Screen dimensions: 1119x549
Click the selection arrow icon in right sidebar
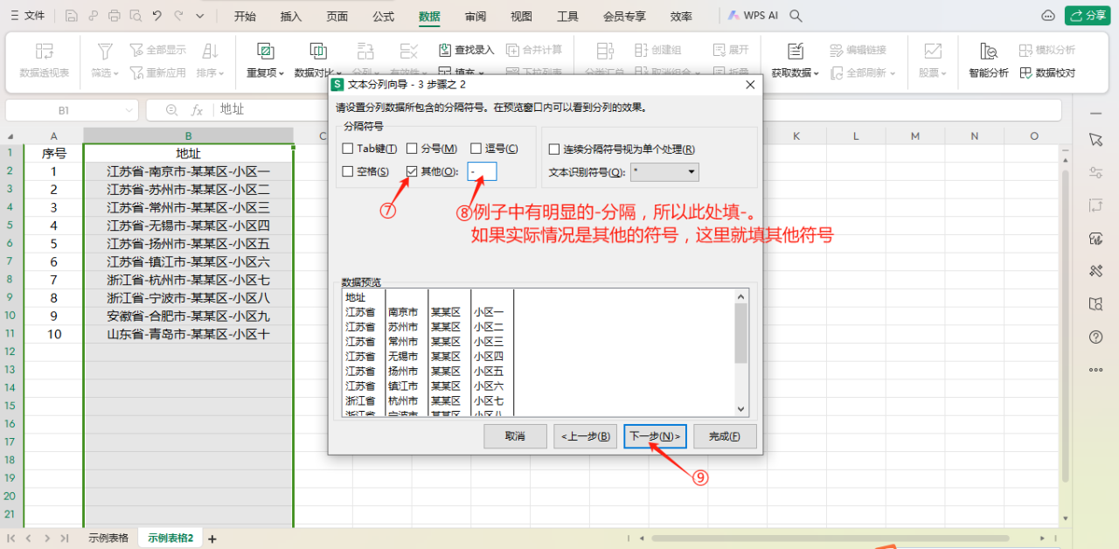1095,140
